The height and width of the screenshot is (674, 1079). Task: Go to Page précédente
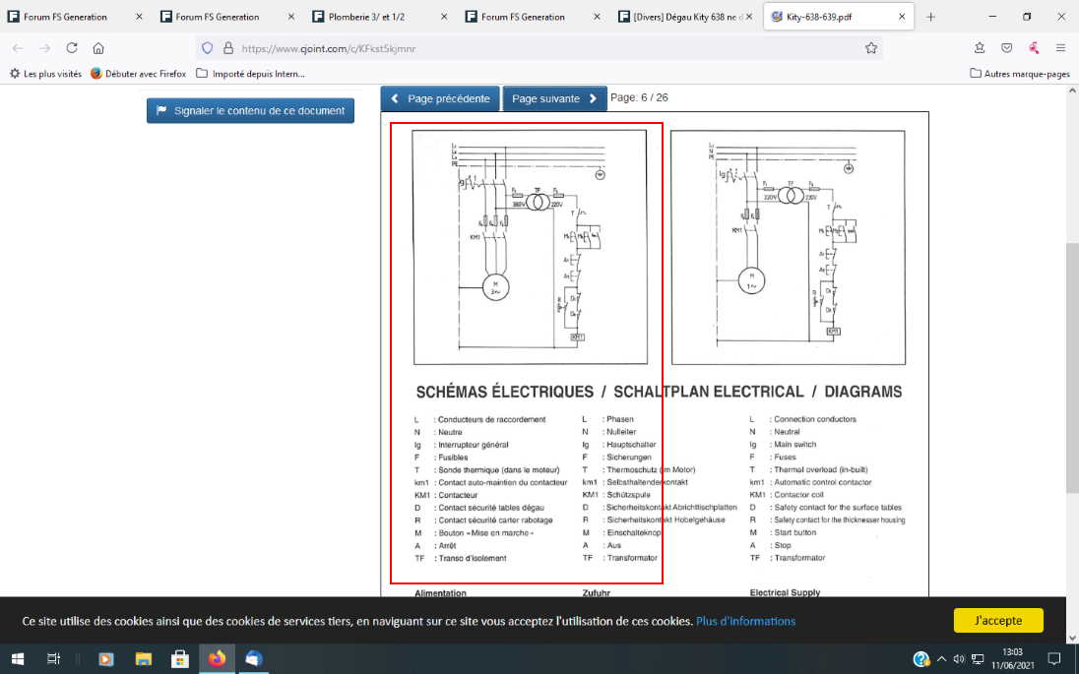440,98
